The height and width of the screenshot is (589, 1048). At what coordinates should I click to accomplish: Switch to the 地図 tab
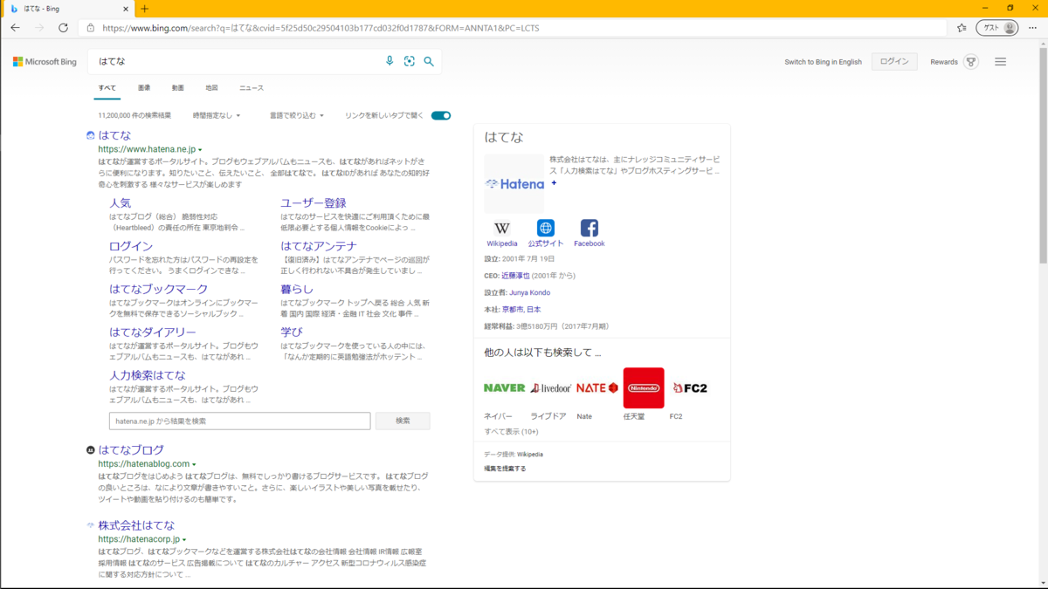coord(211,88)
